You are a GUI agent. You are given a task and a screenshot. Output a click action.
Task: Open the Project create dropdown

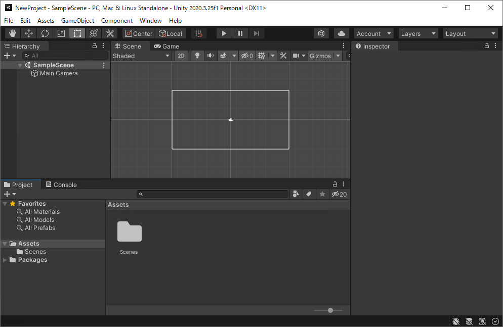(10, 194)
